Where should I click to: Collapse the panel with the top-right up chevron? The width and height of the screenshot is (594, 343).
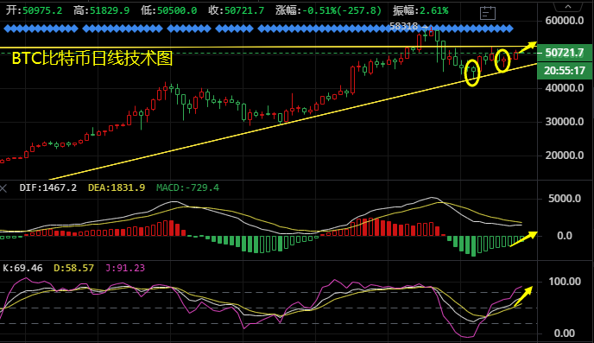(568, 6)
